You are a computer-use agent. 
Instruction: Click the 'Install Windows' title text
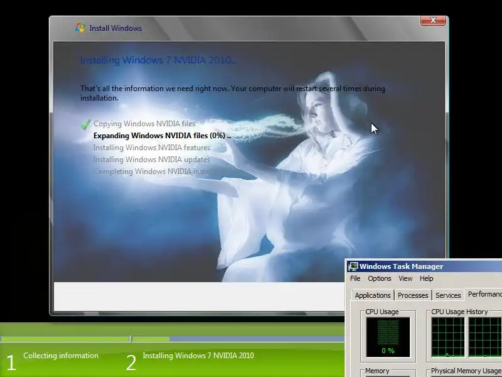click(115, 28)
